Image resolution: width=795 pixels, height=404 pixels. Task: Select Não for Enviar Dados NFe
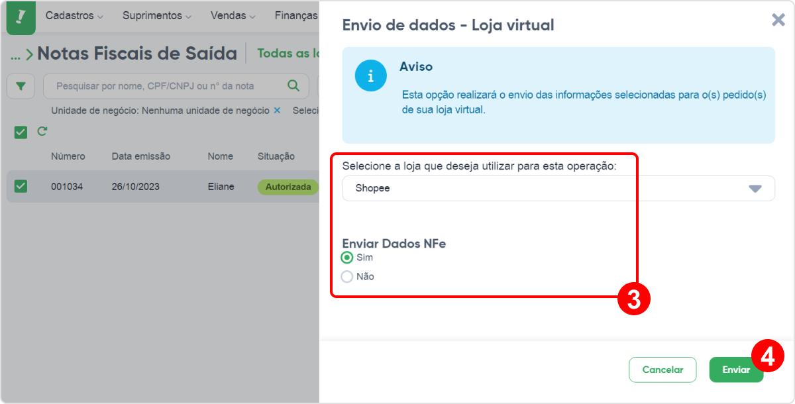(x=347, y=277)
